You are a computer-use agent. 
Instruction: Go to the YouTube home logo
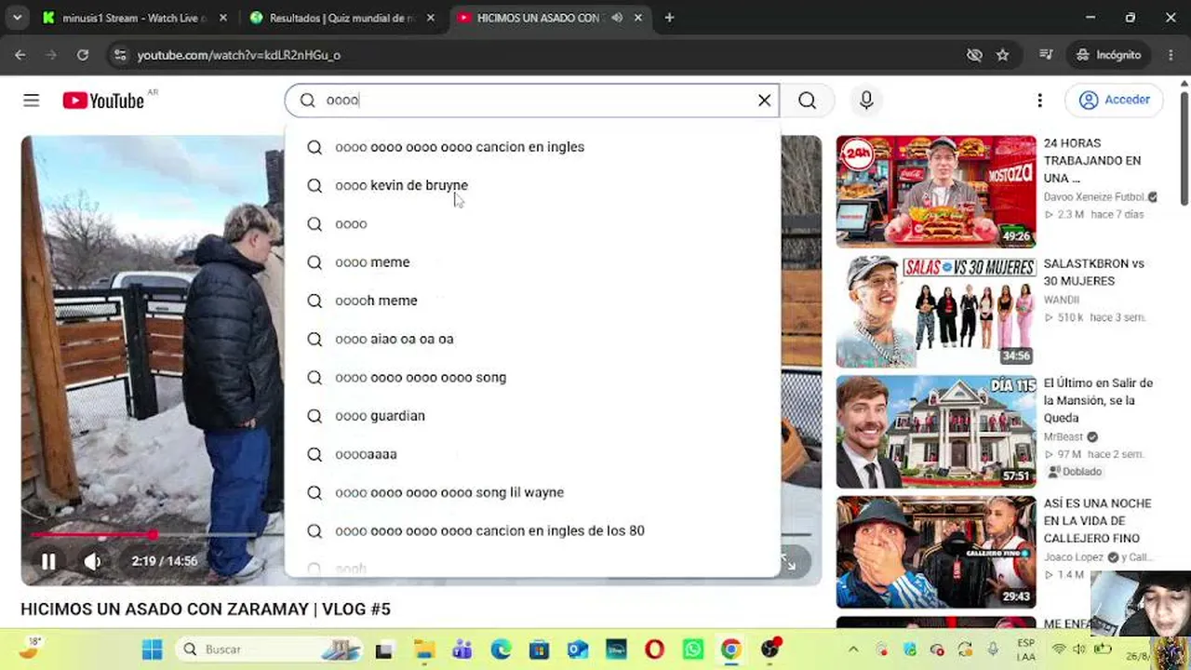tap(103, 100)
